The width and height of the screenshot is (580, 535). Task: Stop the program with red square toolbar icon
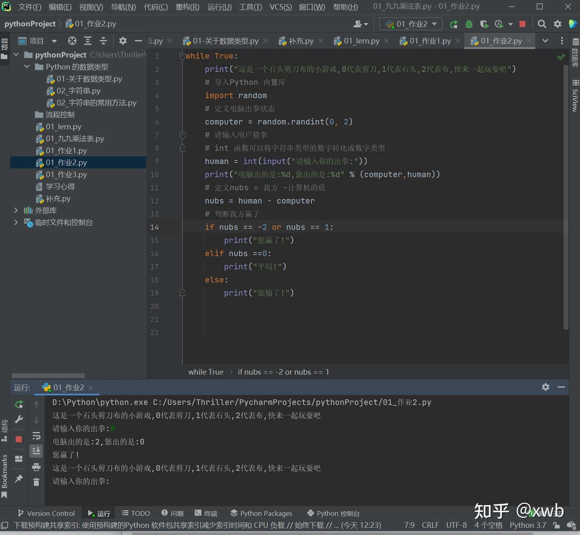522,24
